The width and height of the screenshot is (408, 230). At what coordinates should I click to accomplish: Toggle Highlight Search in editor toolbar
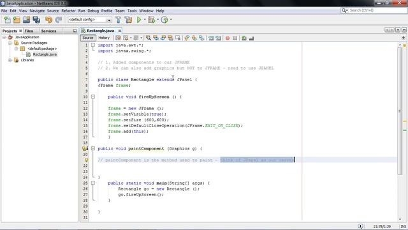170,38
